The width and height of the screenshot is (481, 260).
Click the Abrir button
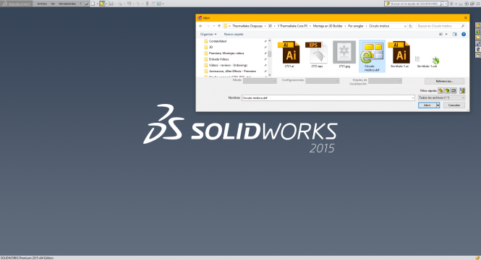(427, 105)
